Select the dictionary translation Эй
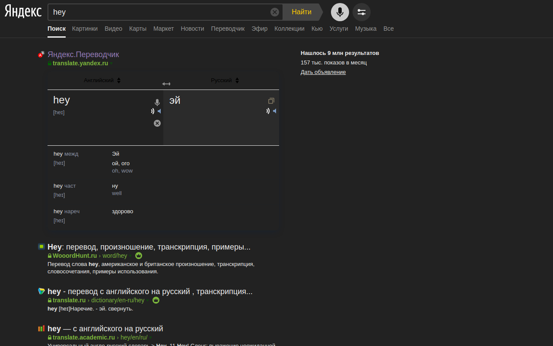The height and width of the screenshot is (346, 553). (115, 154)
